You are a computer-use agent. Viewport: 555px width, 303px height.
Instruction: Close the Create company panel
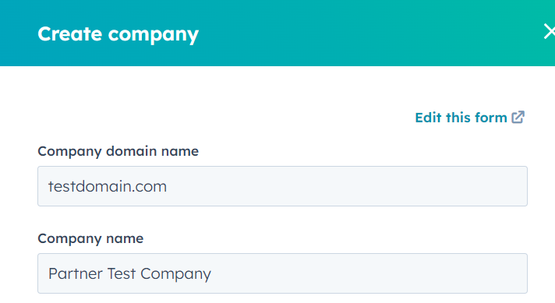(x=550, y=31)
